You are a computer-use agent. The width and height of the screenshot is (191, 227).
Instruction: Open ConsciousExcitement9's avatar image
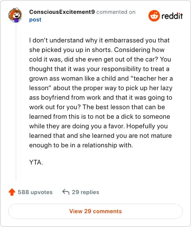(15, 15)
